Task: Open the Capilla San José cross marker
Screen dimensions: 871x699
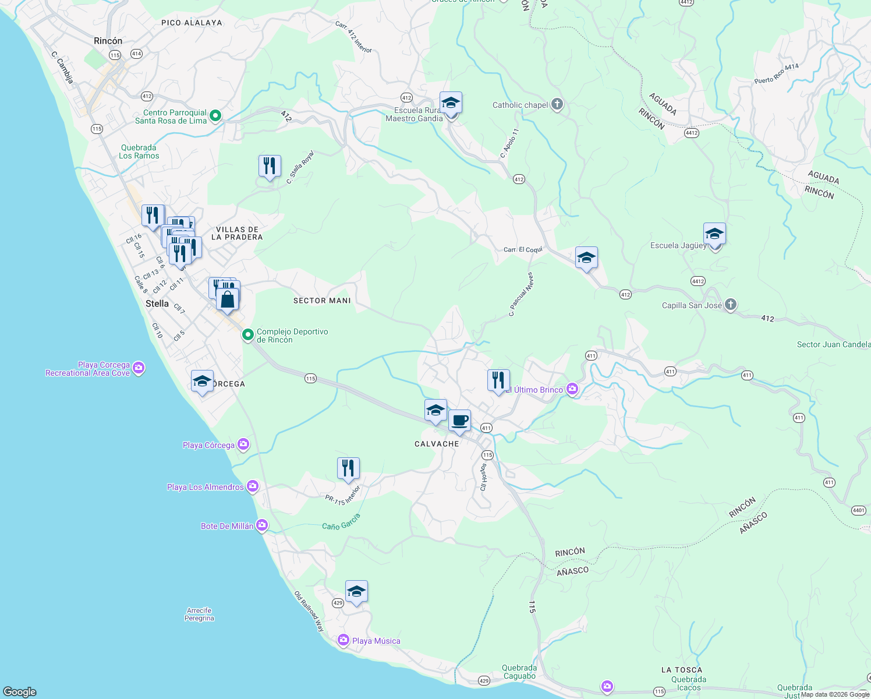Action: (731, 304)
